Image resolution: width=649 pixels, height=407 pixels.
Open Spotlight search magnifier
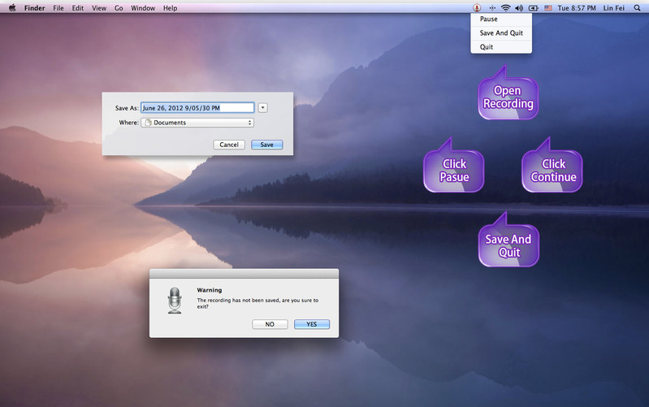click(636, 7)
